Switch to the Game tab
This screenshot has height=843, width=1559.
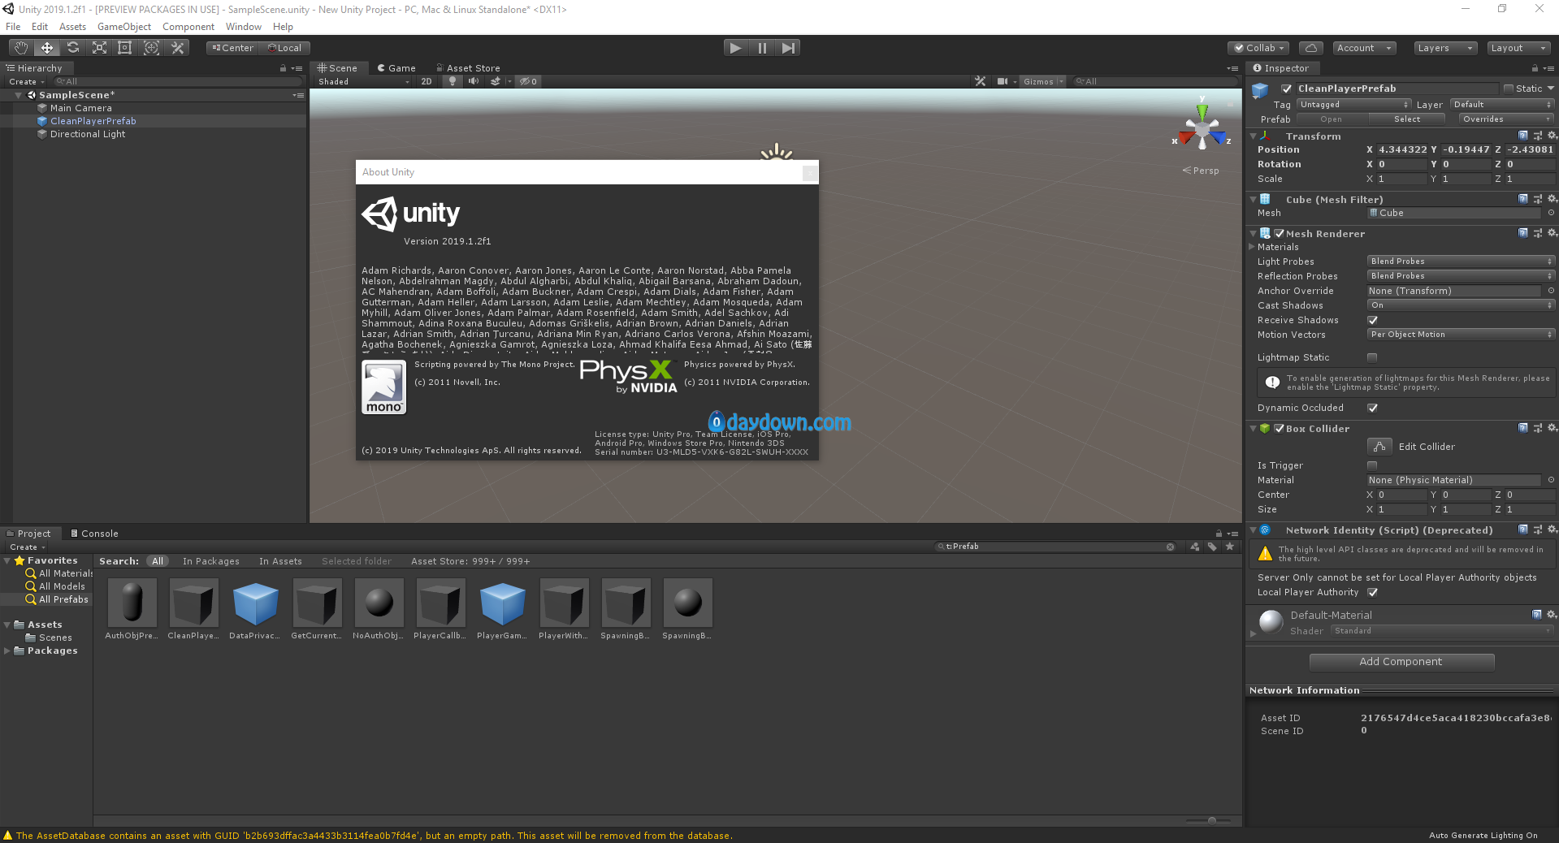pos(396,68)
